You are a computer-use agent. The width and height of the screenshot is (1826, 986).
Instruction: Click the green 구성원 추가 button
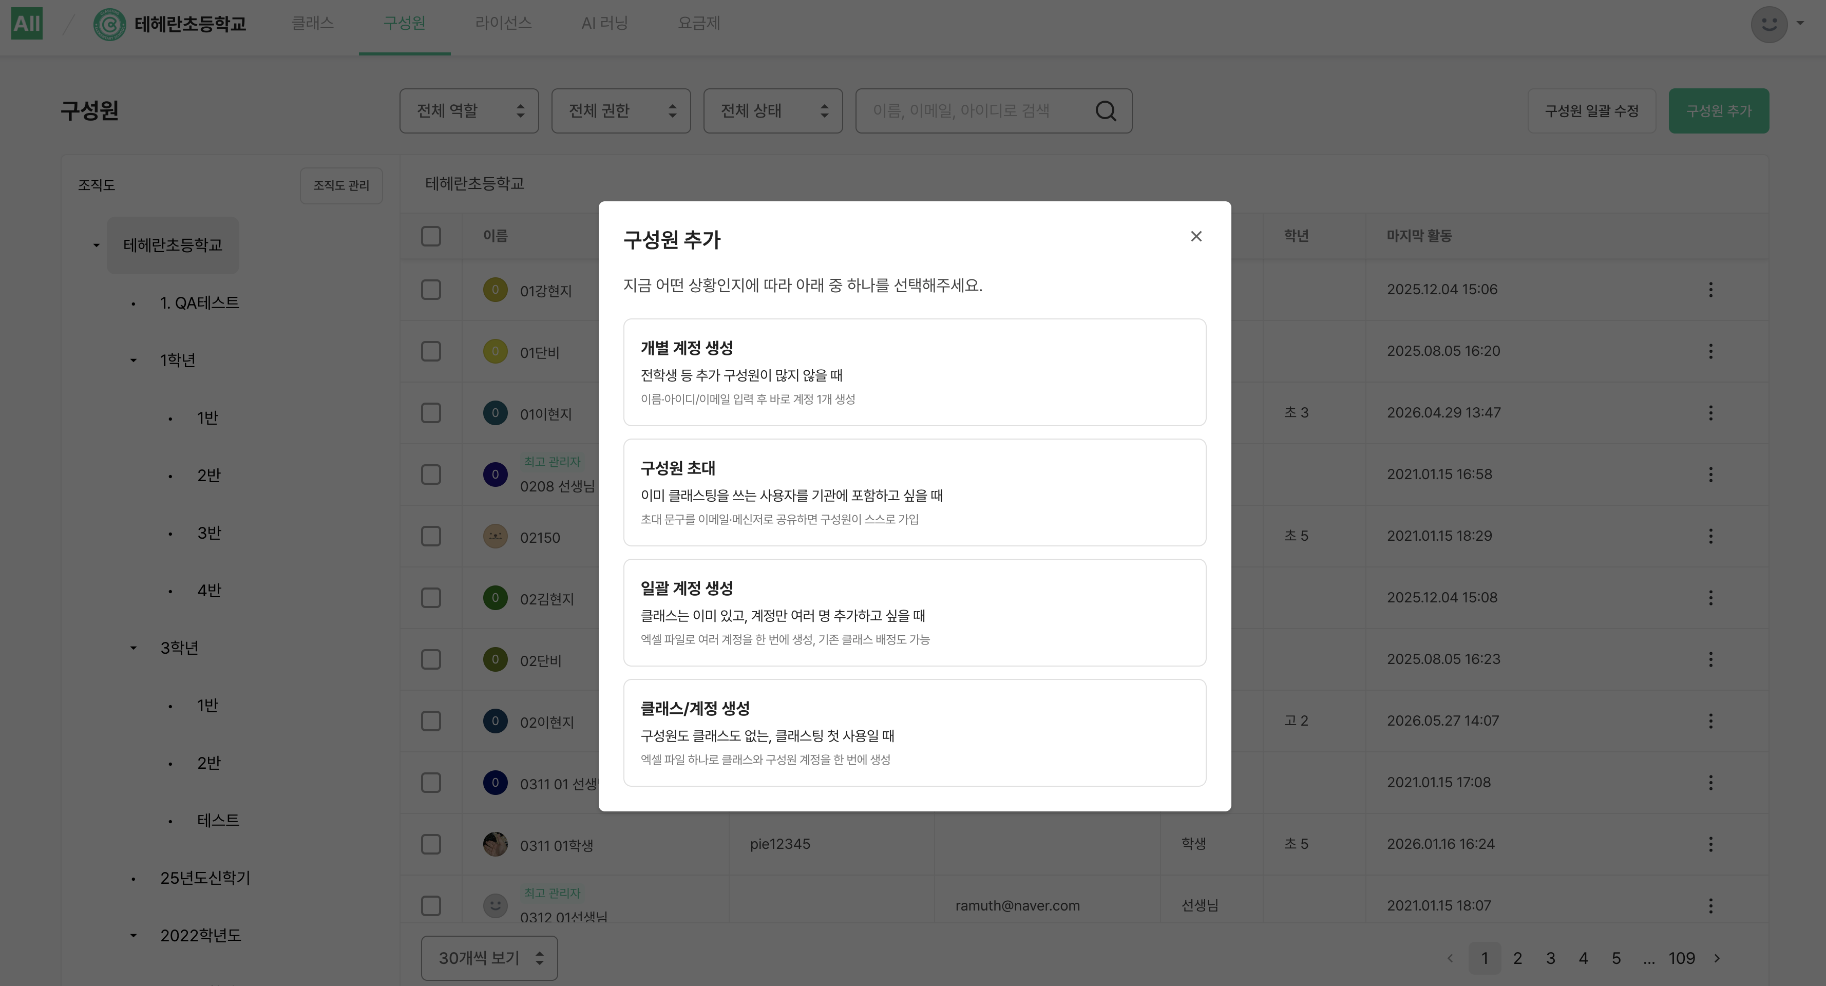tap(1718, 110)
